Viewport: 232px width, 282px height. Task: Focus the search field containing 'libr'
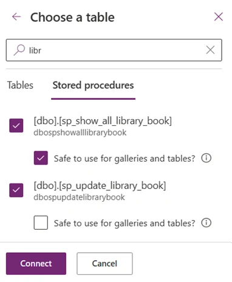(114, 50)
